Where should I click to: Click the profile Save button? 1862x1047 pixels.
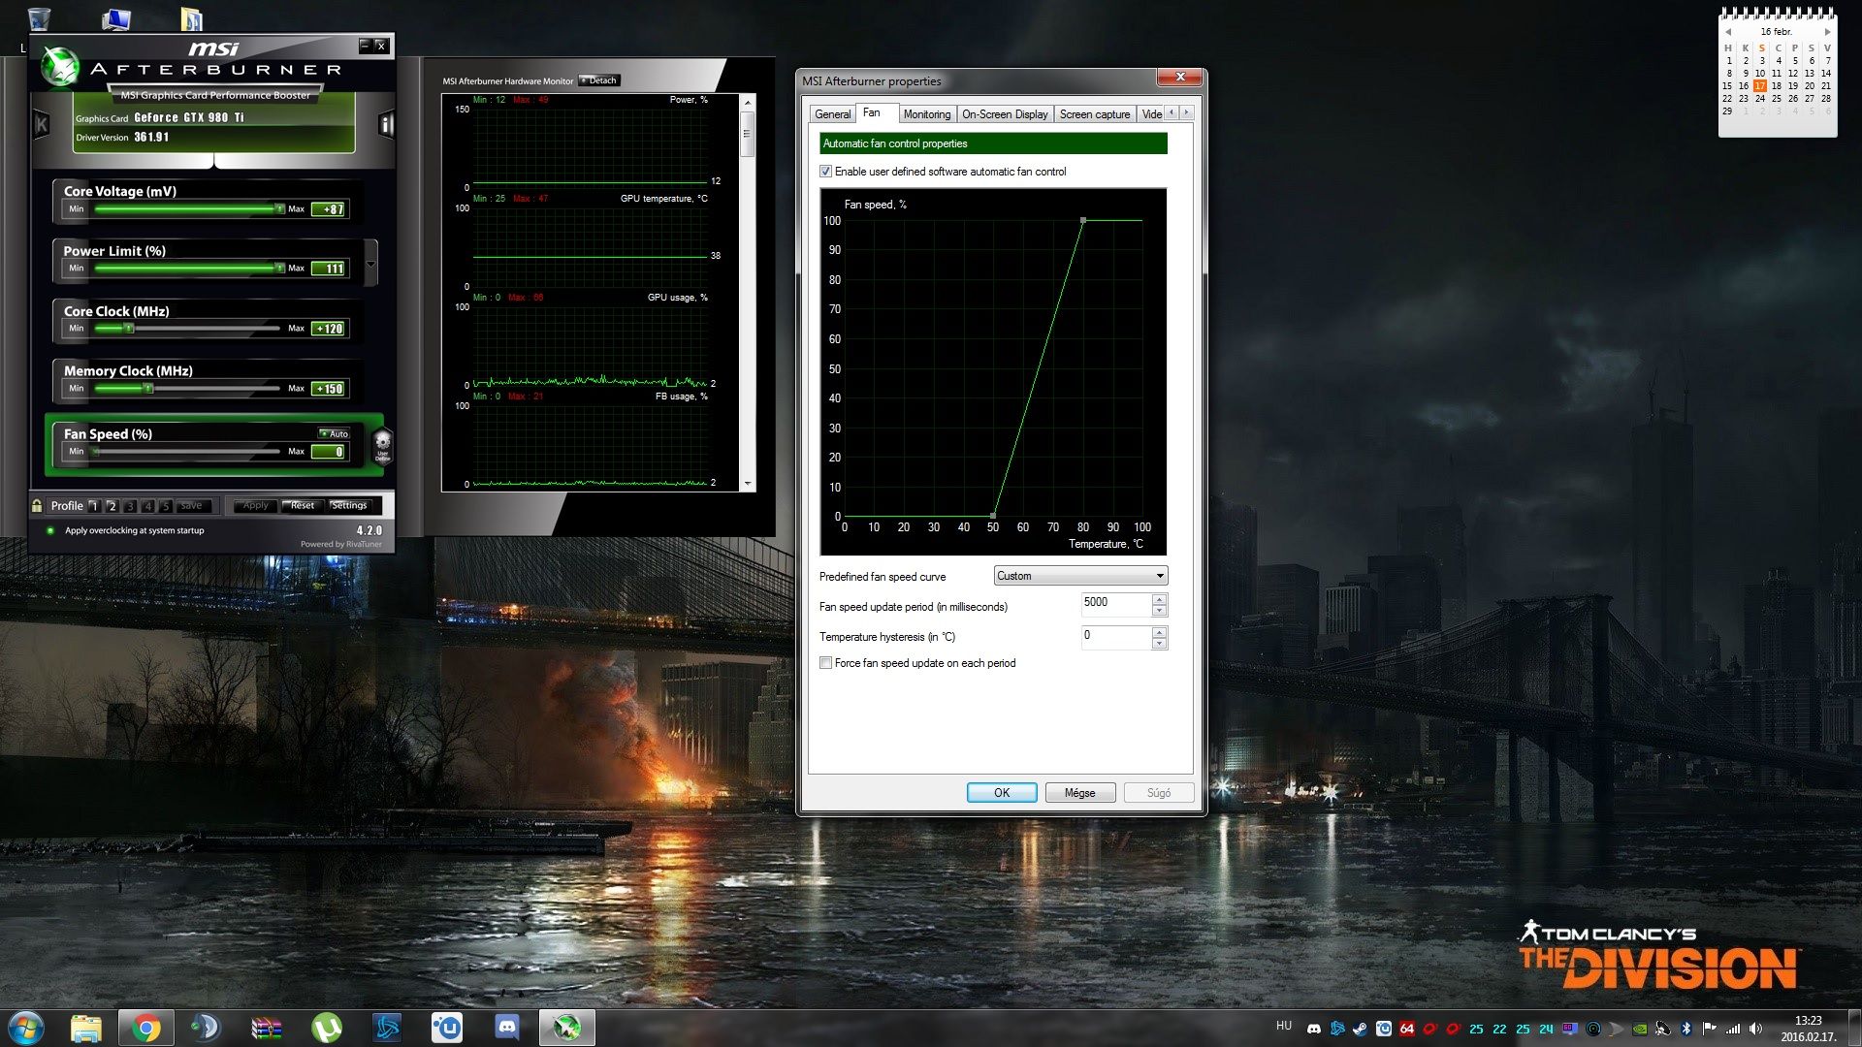[x=192, y=505]
